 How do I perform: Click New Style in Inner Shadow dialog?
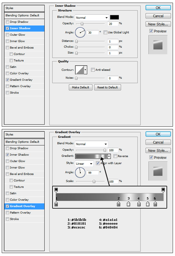(158, 24)
